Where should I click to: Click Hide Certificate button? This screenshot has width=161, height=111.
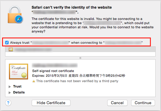[x=51, y=103]
